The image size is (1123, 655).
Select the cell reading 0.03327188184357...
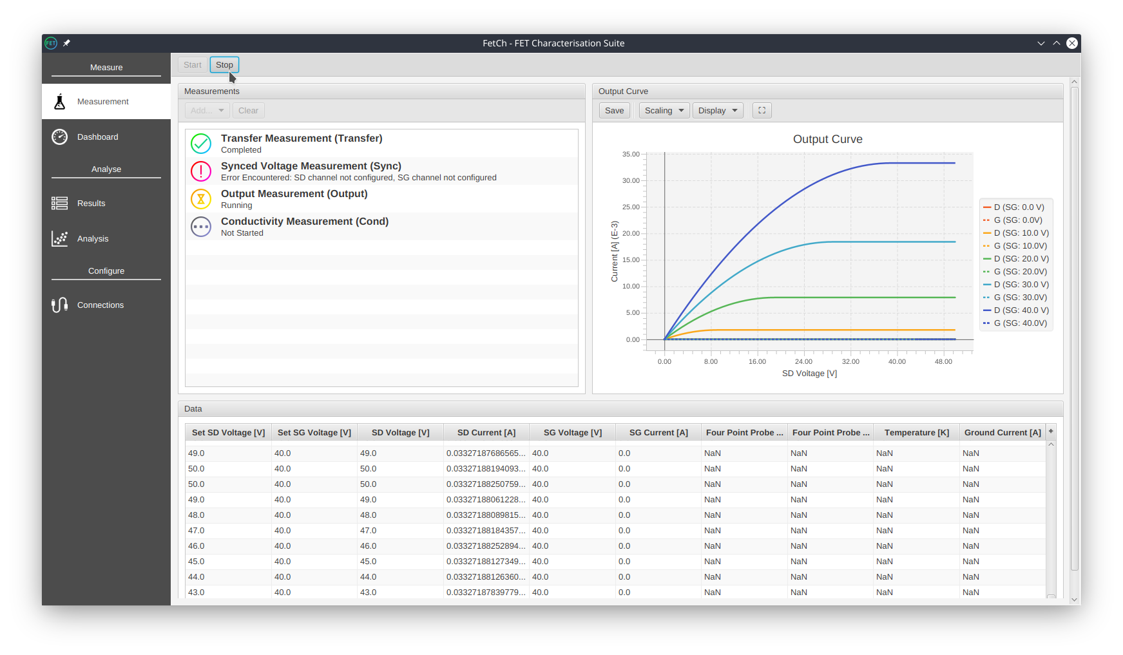pos(486,531)
